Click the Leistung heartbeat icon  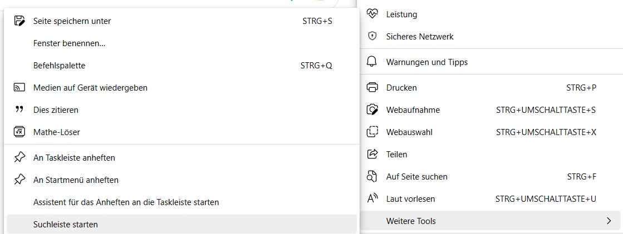[x=372, y=14]
